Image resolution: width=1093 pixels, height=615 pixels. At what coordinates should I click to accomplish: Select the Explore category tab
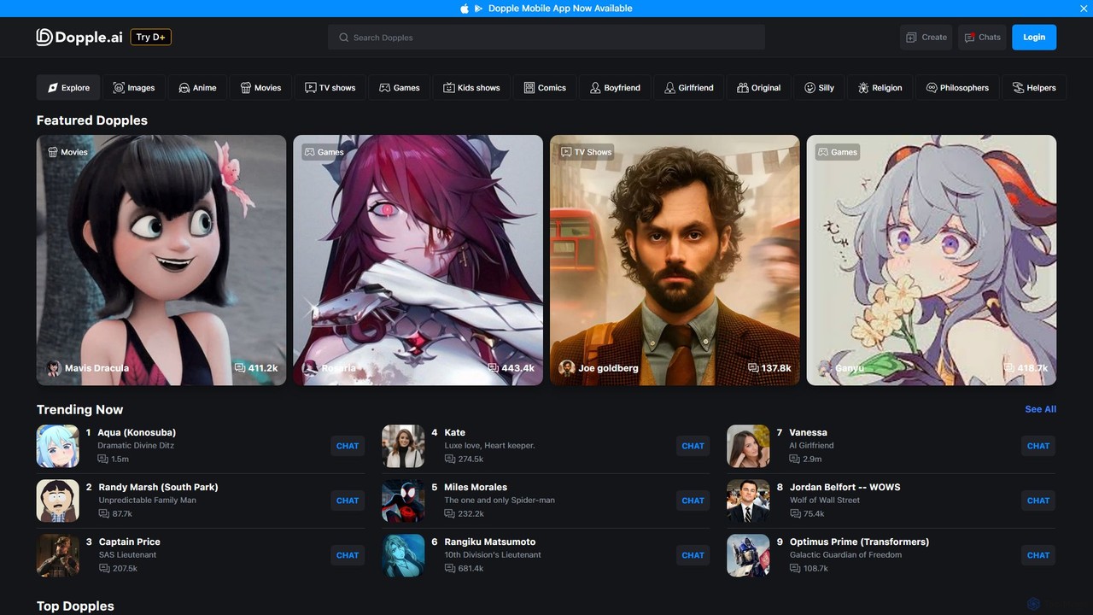coord(68,87)
